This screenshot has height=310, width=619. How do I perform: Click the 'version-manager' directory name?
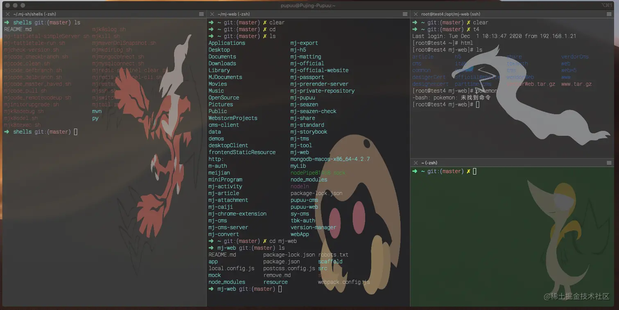pos(313,227)
